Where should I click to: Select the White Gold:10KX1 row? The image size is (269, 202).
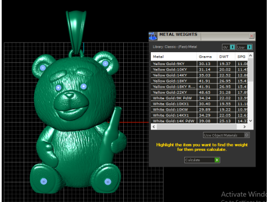(199, 104)
